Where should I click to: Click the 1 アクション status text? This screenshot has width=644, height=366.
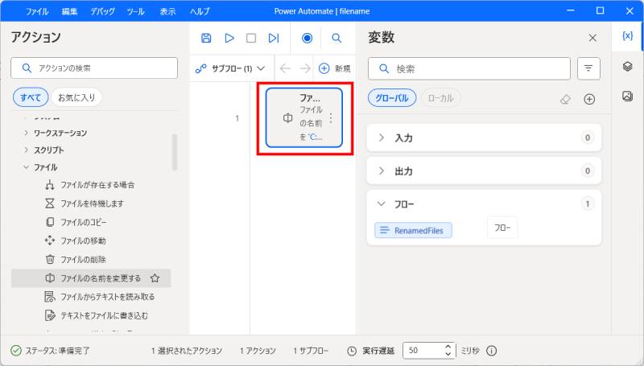[258, 351]
